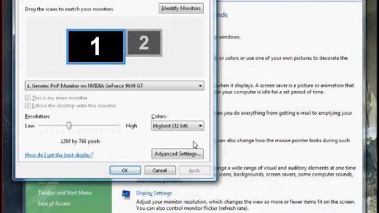
Task: Open Taskbar and Start Menu link
Action: (x=65, y=193)
